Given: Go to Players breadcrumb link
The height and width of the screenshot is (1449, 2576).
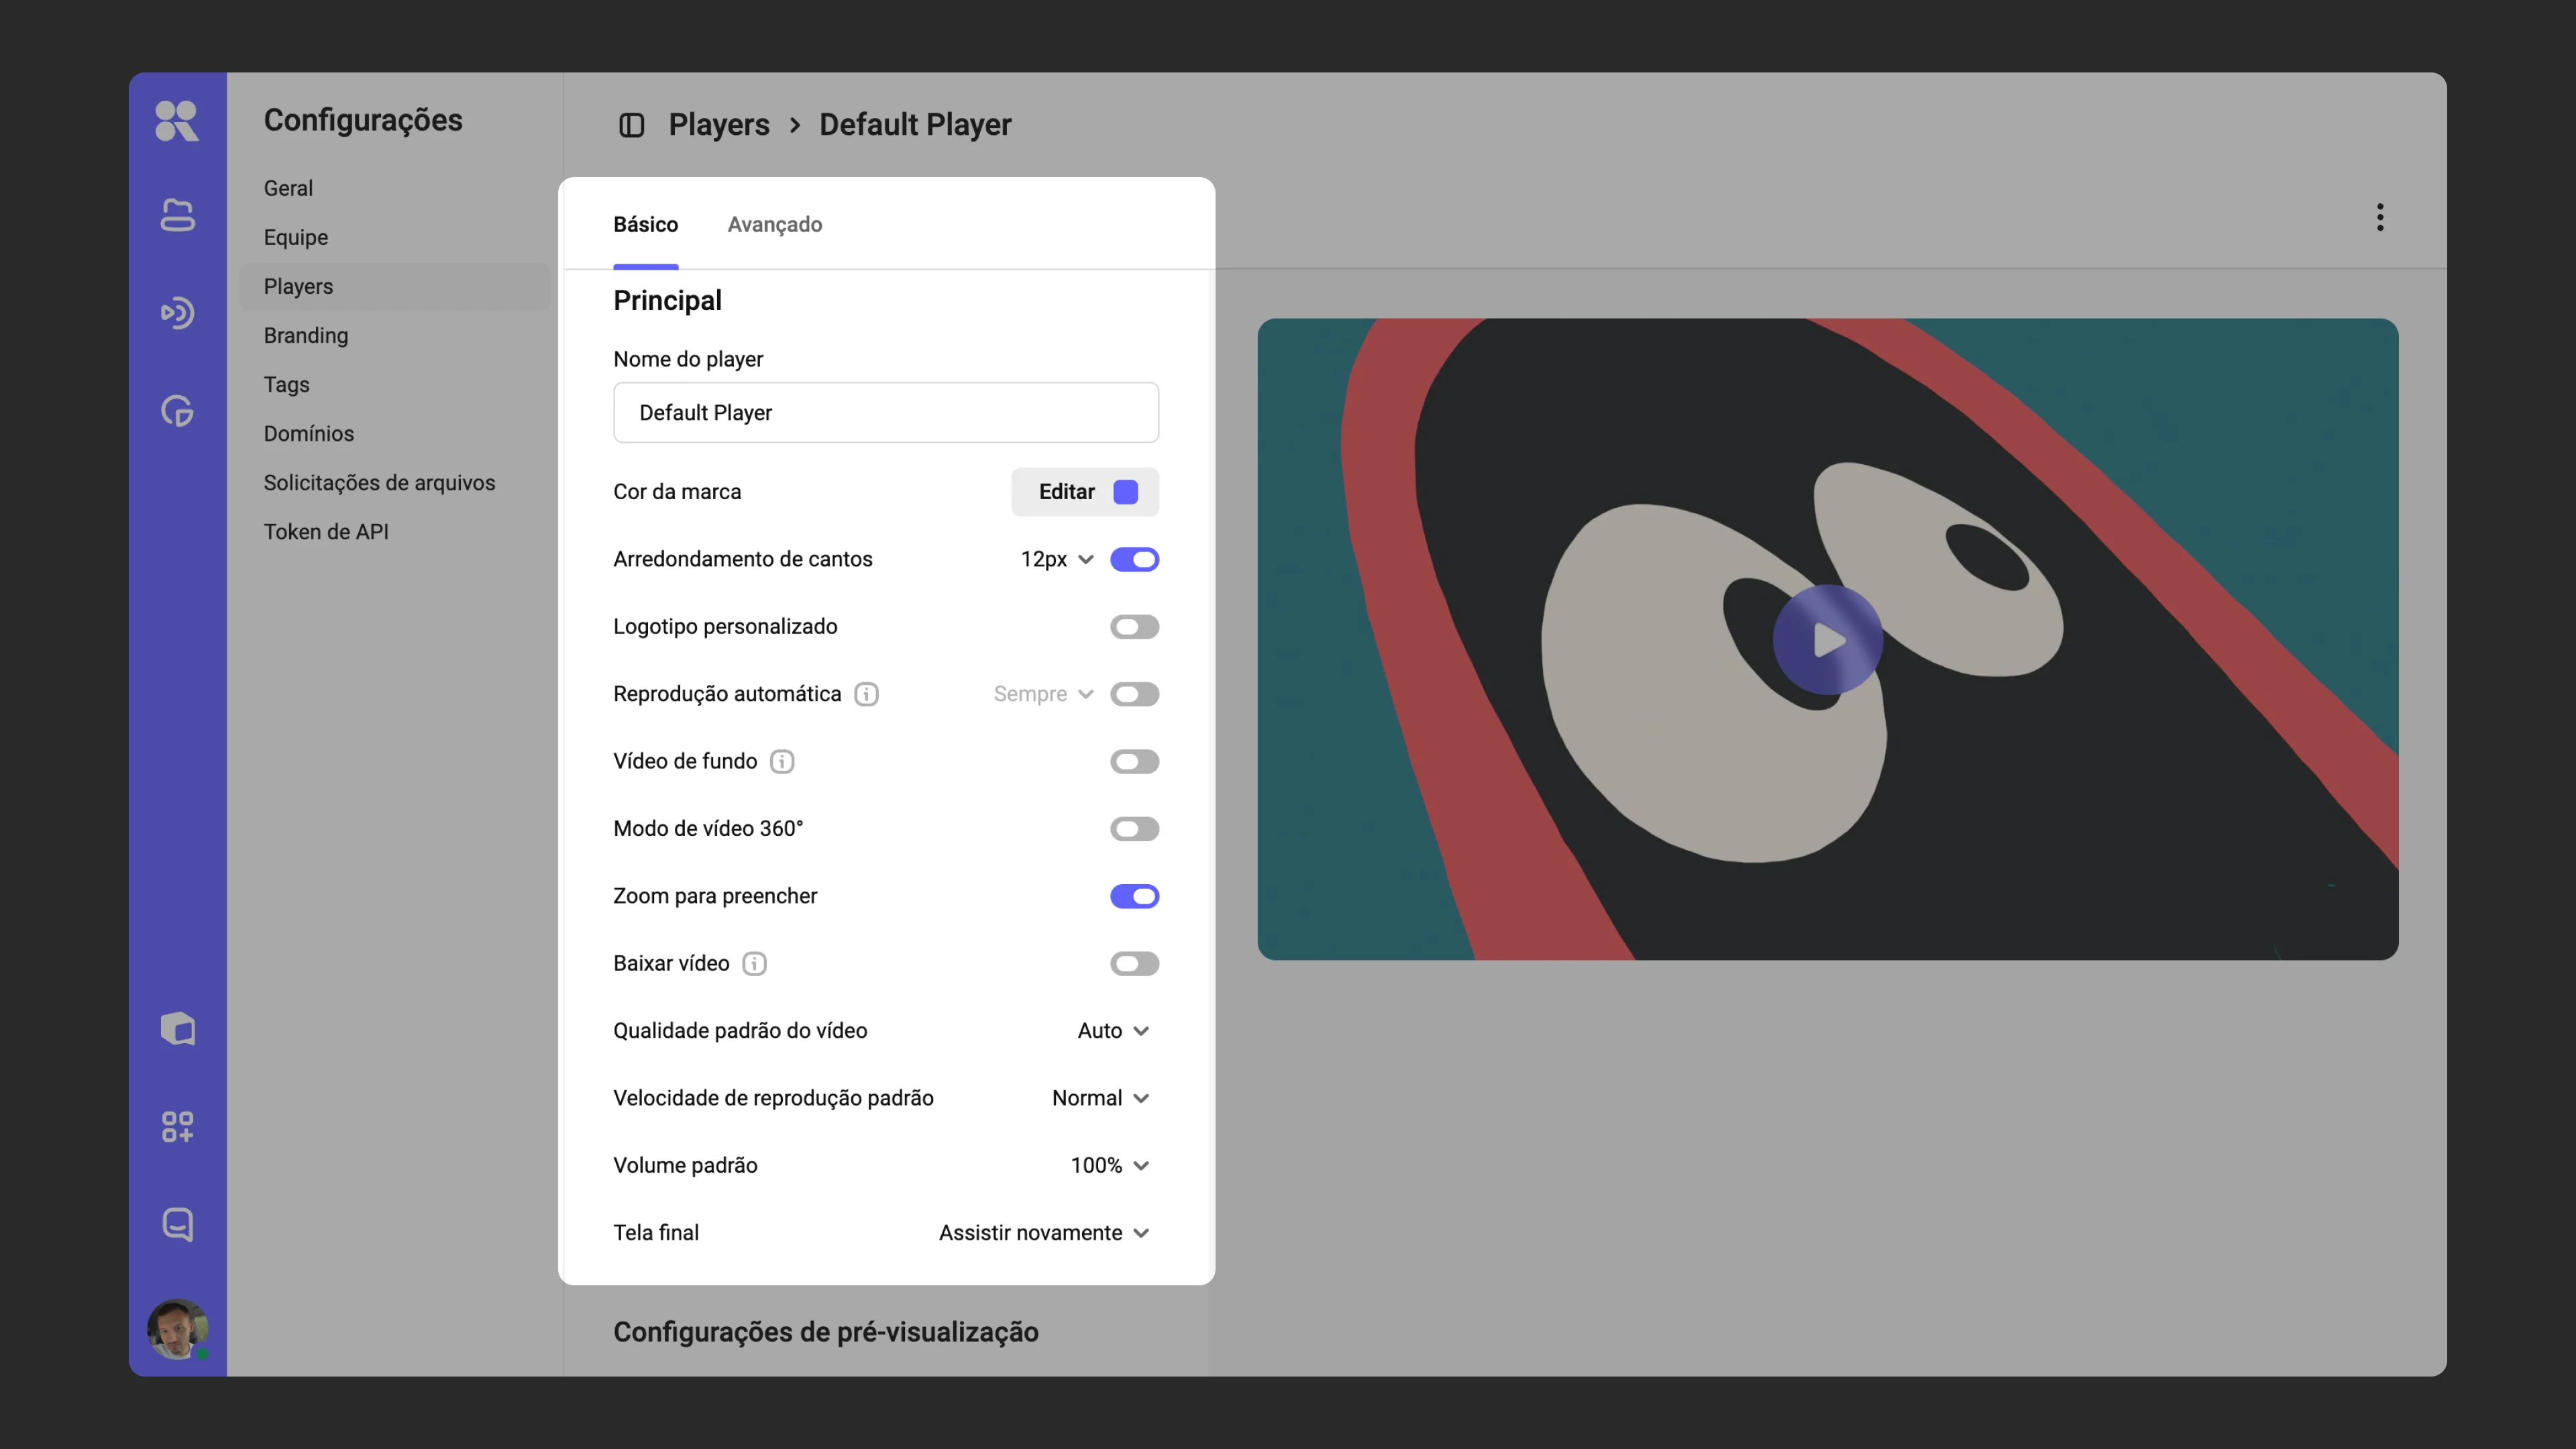Looking at the screenshot, I should 718,125.
